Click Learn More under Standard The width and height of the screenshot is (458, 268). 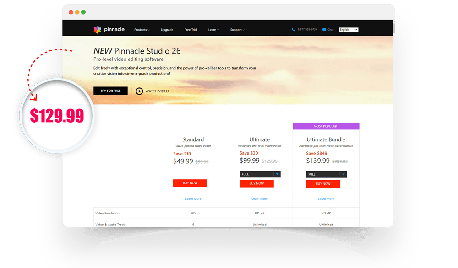coord(193,198)
